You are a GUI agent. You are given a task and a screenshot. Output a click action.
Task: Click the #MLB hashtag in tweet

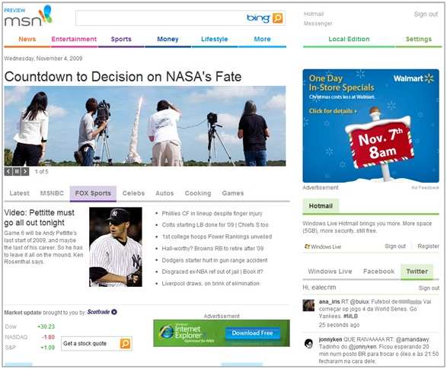(350, 317)
